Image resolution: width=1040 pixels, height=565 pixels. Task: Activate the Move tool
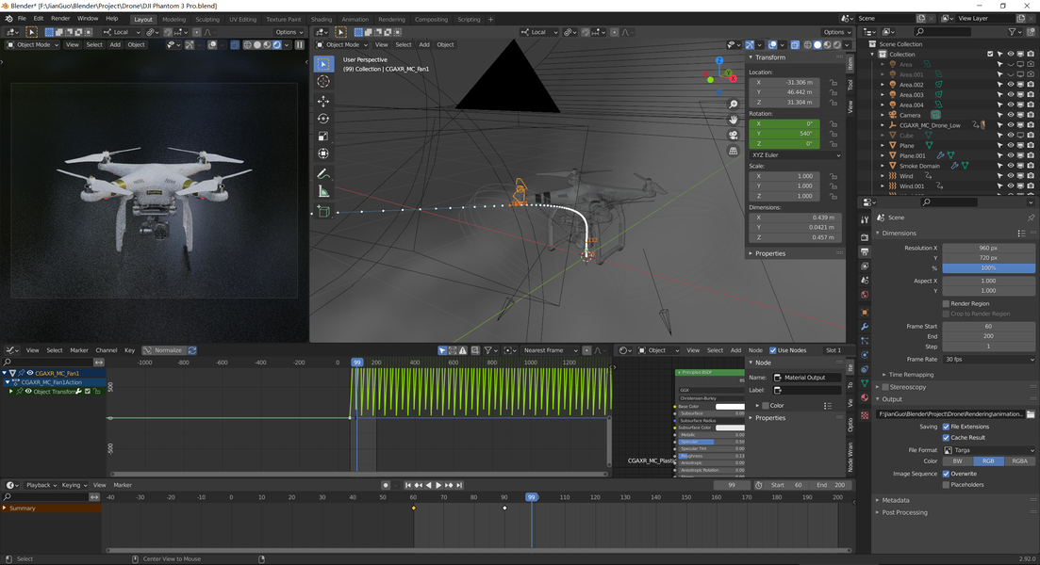click(x=323, y=102)
